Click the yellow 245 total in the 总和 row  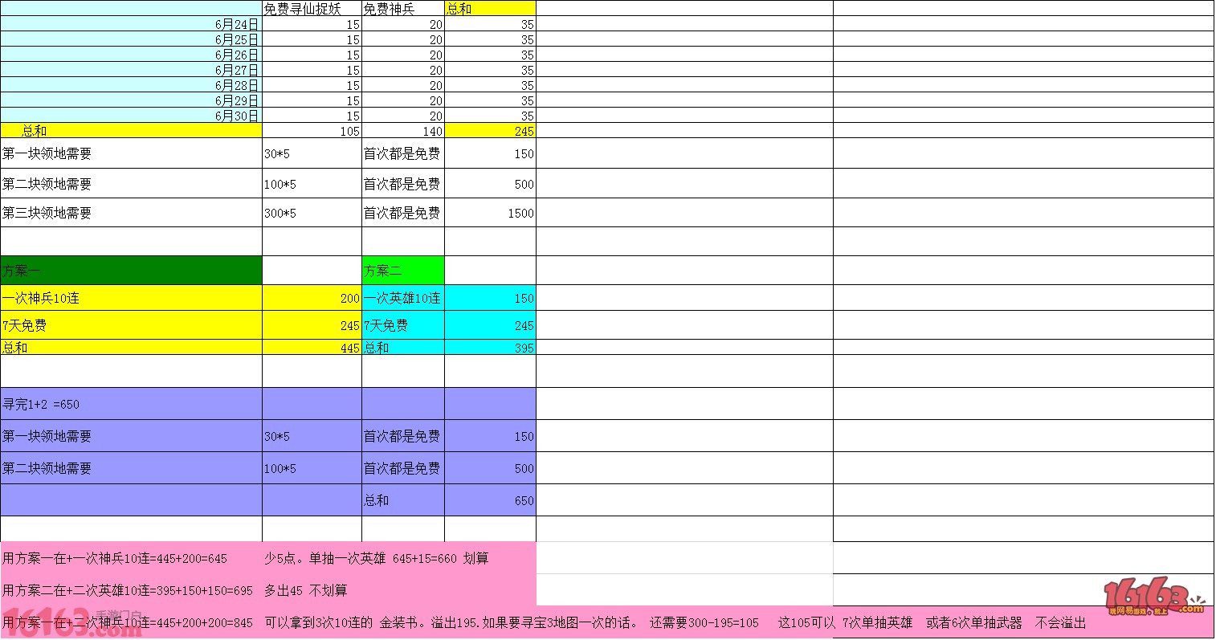coord(490,131)
